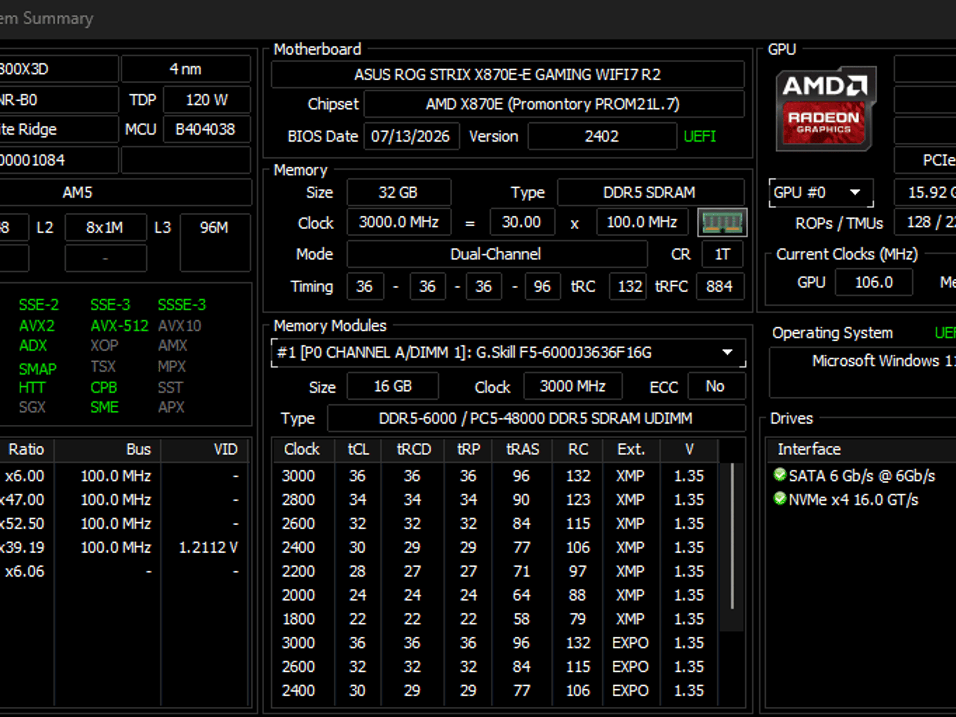
Task: Click the GPU clock 106.0 field
Action: (x=874, y=282)
